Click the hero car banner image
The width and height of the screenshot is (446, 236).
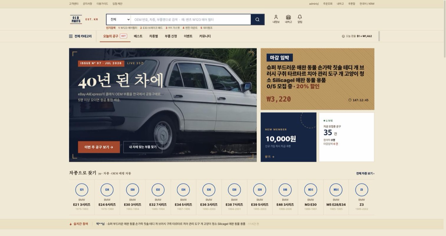click(x=163, y=105)
